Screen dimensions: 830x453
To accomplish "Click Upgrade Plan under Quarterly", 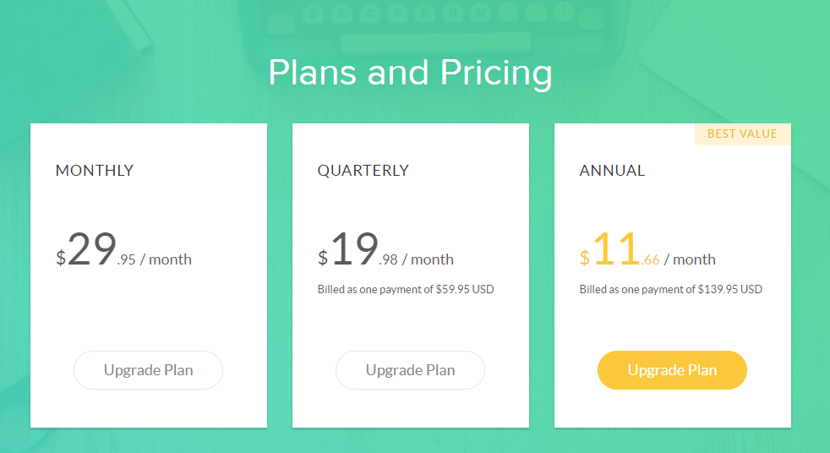I will tap(410, 370).
